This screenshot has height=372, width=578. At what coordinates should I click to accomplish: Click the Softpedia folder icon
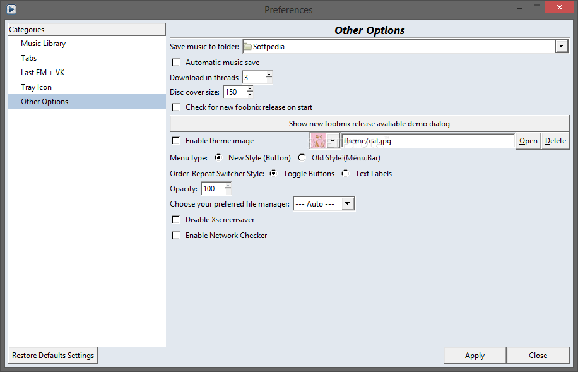pos(248,47)
